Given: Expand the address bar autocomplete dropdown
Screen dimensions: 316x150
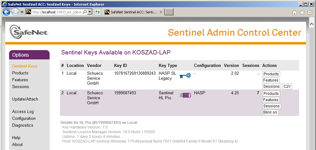Looking at the screenshot, I should [90, 12].
